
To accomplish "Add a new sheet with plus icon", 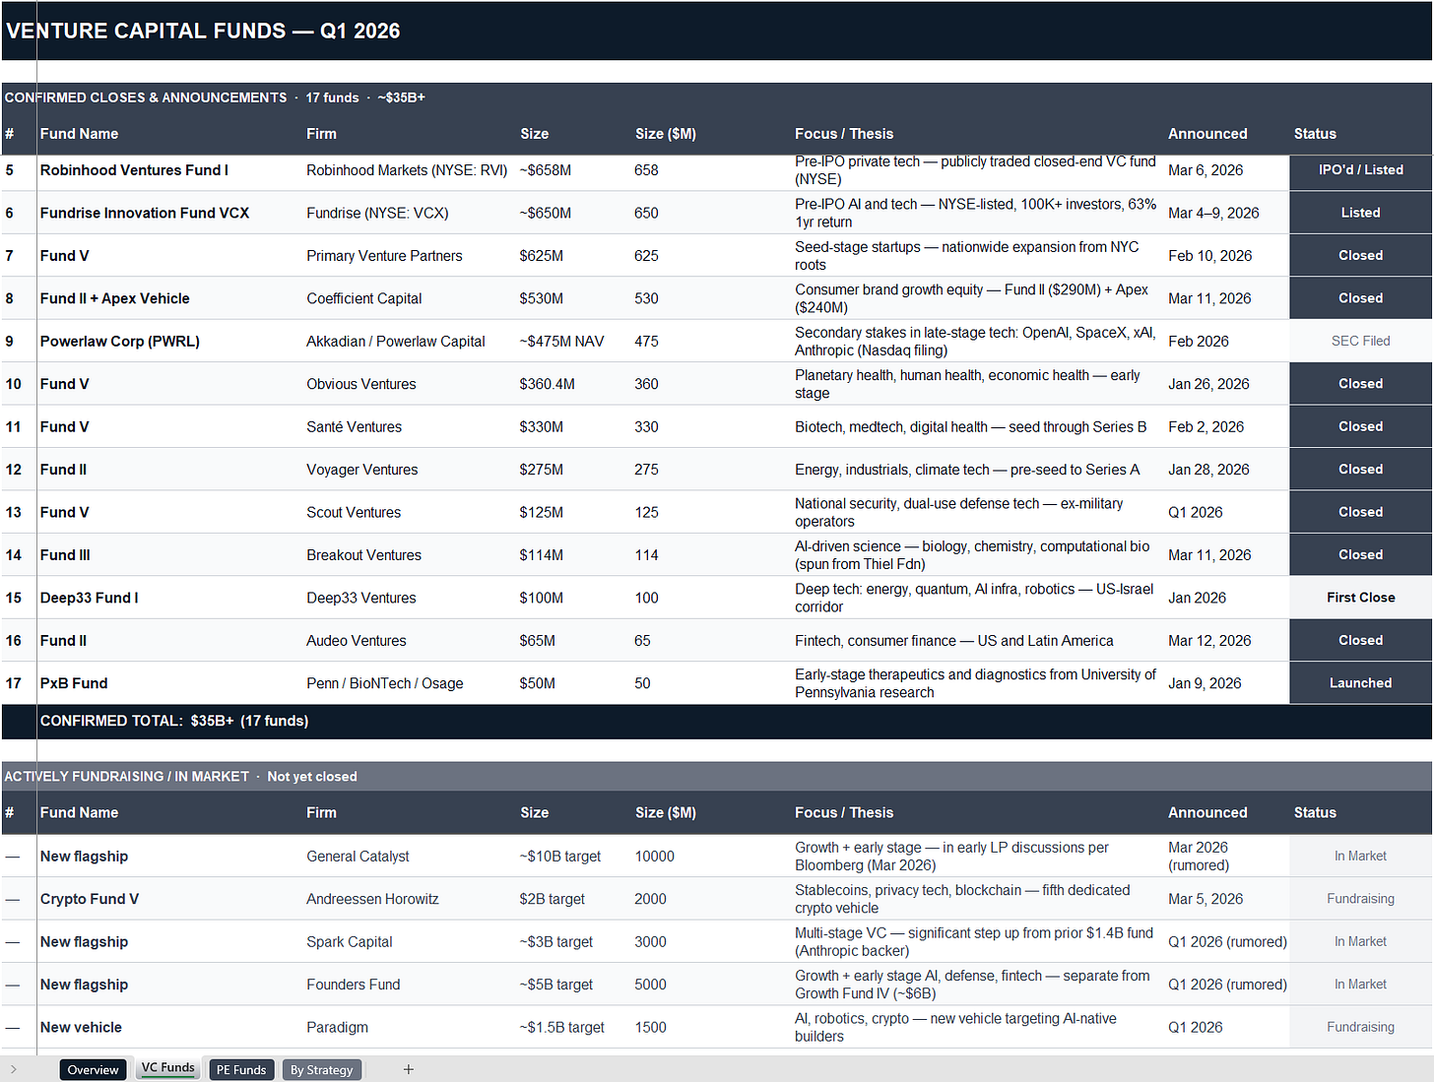I will coord(409,1069).
